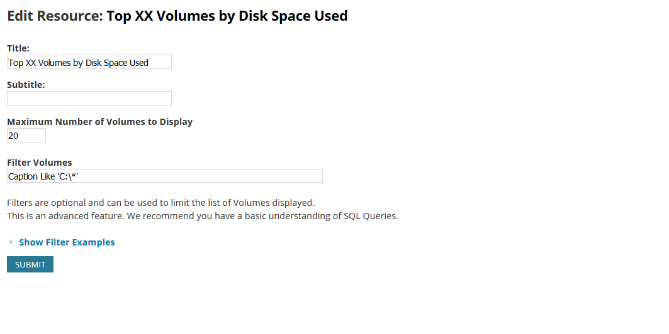Focus the empty Subtitle input box

click(89, 99)
